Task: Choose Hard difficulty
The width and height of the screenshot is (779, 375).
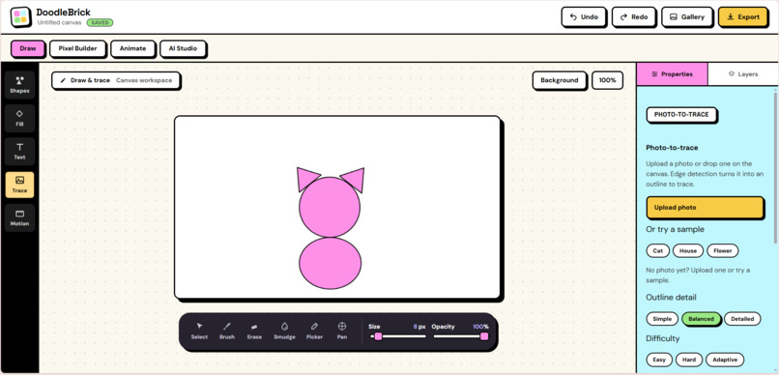Action: [689, 360]
